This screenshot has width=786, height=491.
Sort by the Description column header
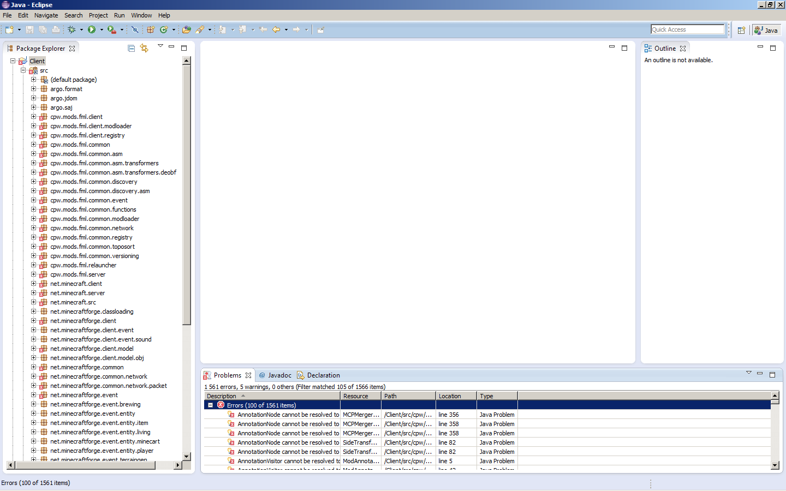pos(272,396)
